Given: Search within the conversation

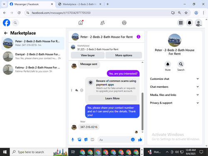Looking at the screenshot, I should coord(181,64).
